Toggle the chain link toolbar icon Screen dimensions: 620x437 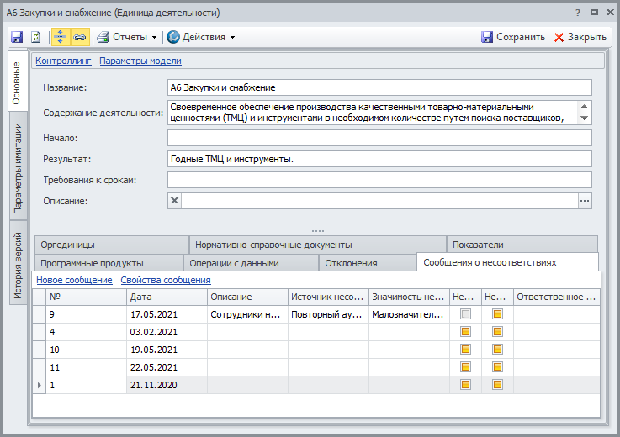79,37
